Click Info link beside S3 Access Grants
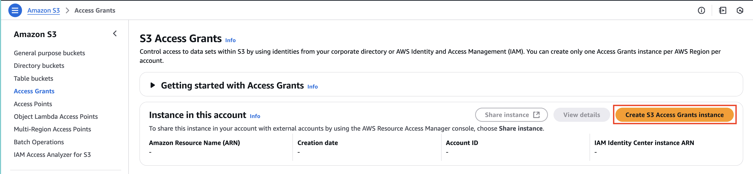753x174 pixels. (x=230, y=40)
